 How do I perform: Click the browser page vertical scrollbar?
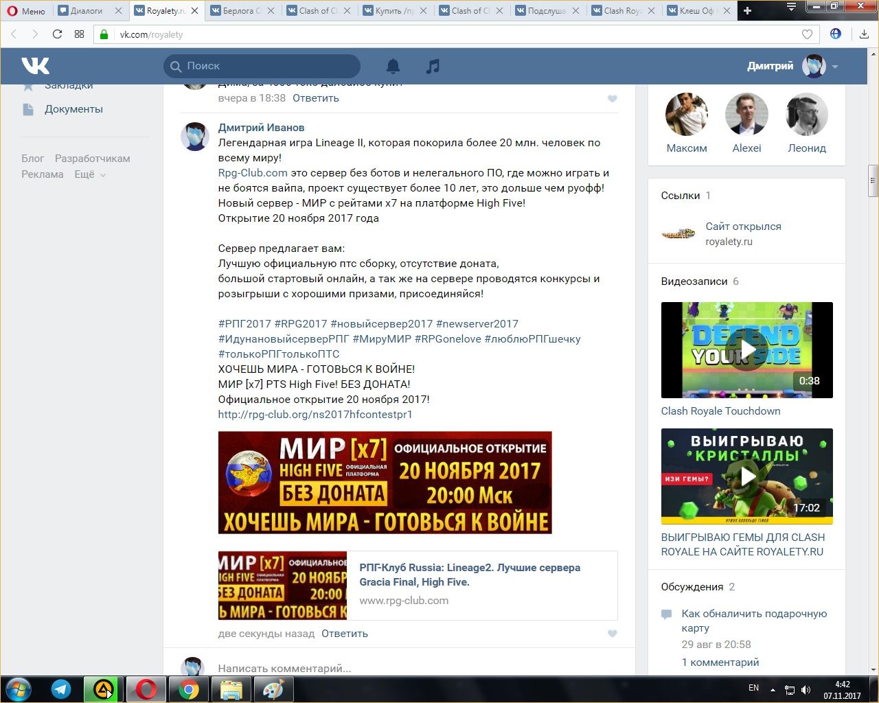click(873, 180)
